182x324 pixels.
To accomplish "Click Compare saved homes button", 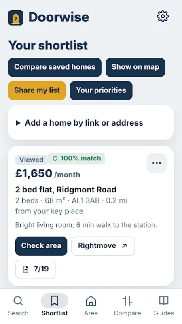I will coord(55,67).
